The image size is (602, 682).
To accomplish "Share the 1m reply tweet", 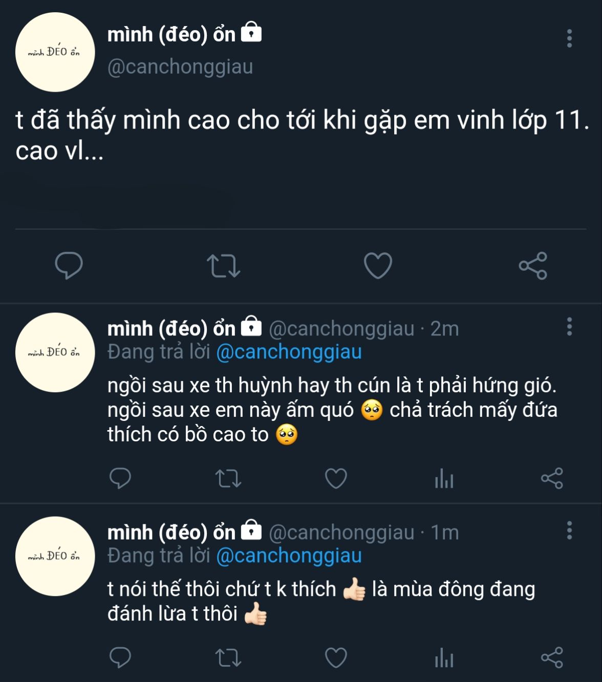I will coord(552,657).
